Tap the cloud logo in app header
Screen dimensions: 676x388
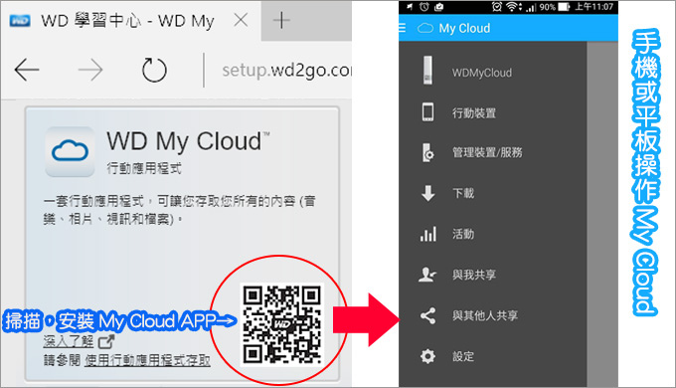click(x=425, y=28)
